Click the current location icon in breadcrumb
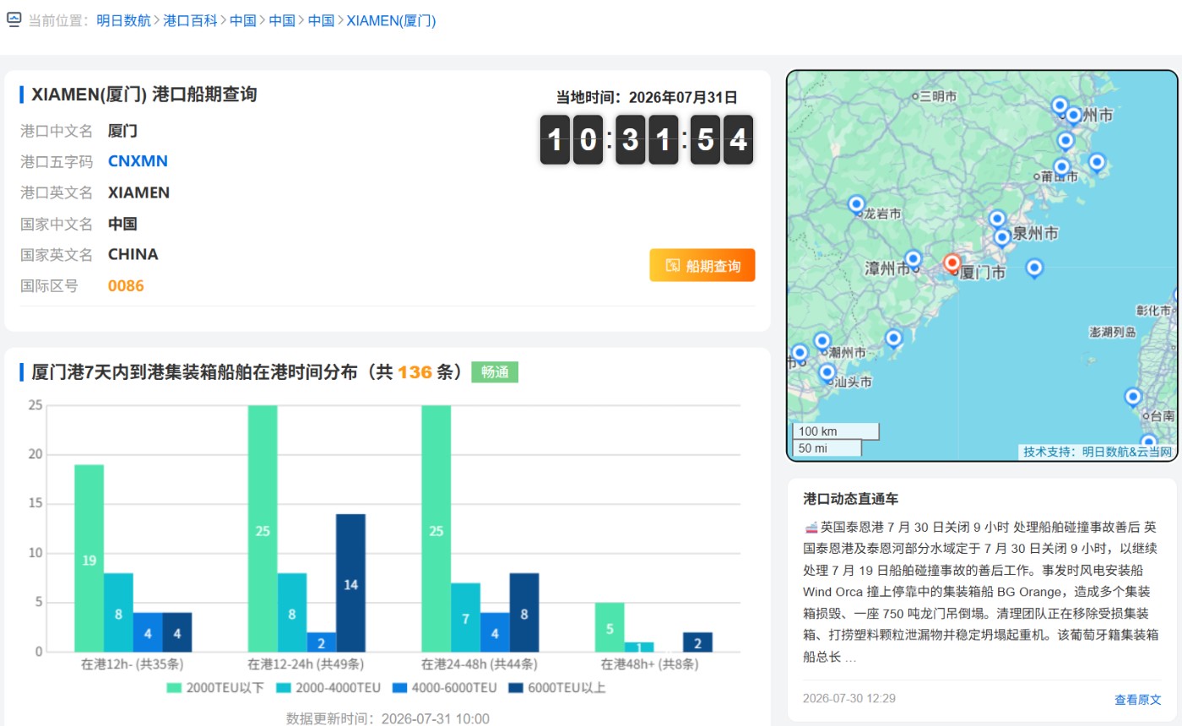The height and width of the screenshot is (726, 1182). [x=14, y=20]
